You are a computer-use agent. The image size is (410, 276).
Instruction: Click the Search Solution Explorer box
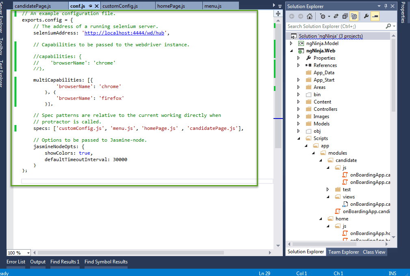pos(336,26)
